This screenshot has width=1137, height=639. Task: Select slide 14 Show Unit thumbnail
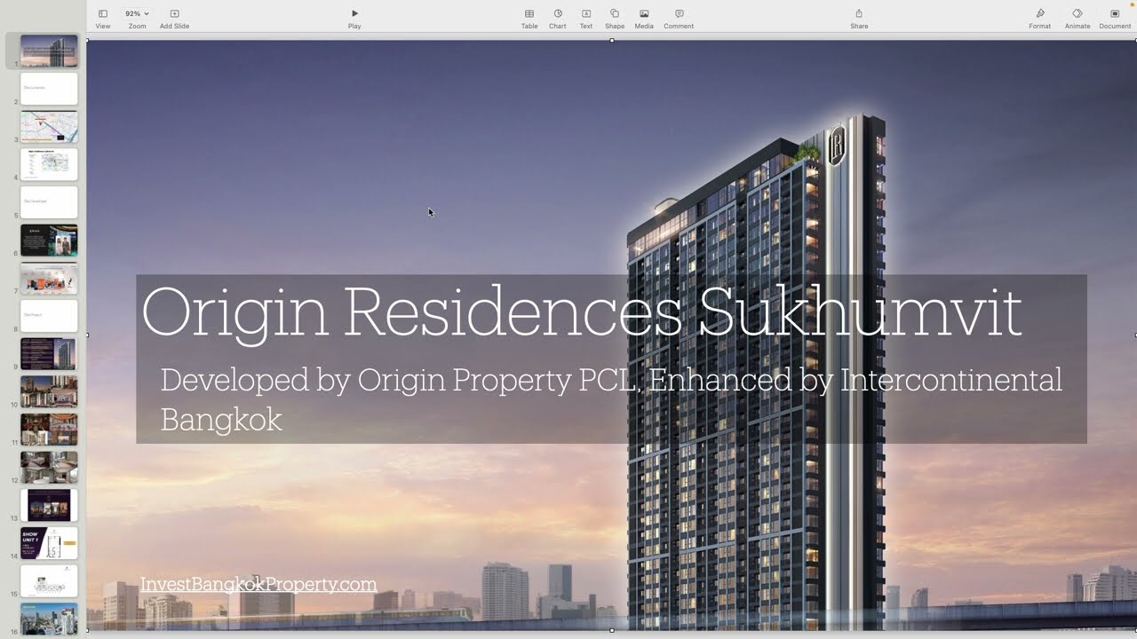pyautogui.click(x=49, y=543)
